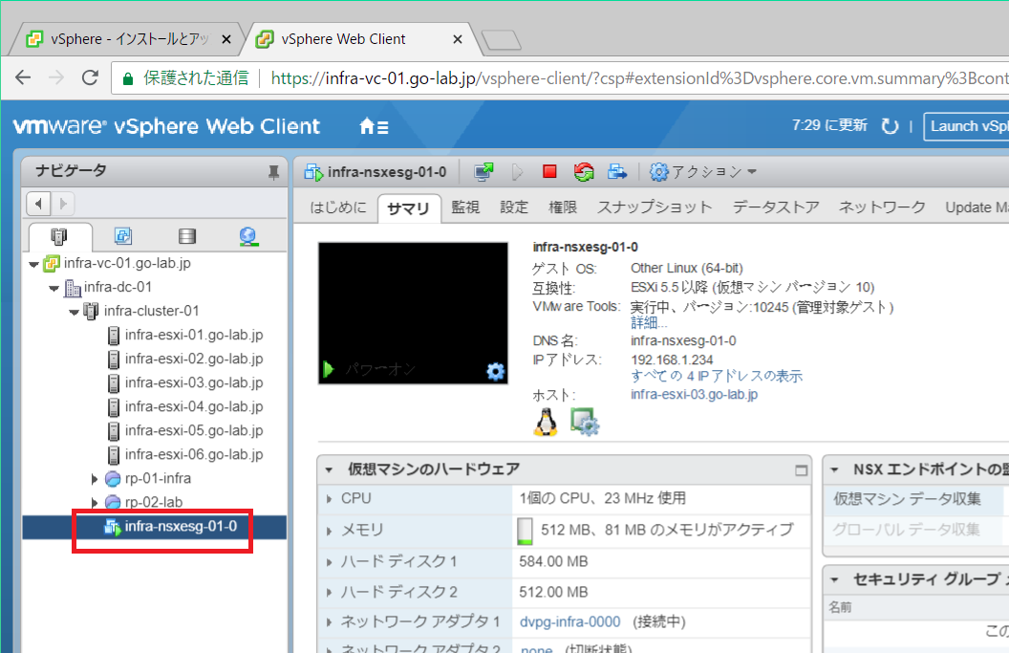The image size is (1009, 653).
Task: Click the Home menu icon in header
Action: (x=374, y=126)
